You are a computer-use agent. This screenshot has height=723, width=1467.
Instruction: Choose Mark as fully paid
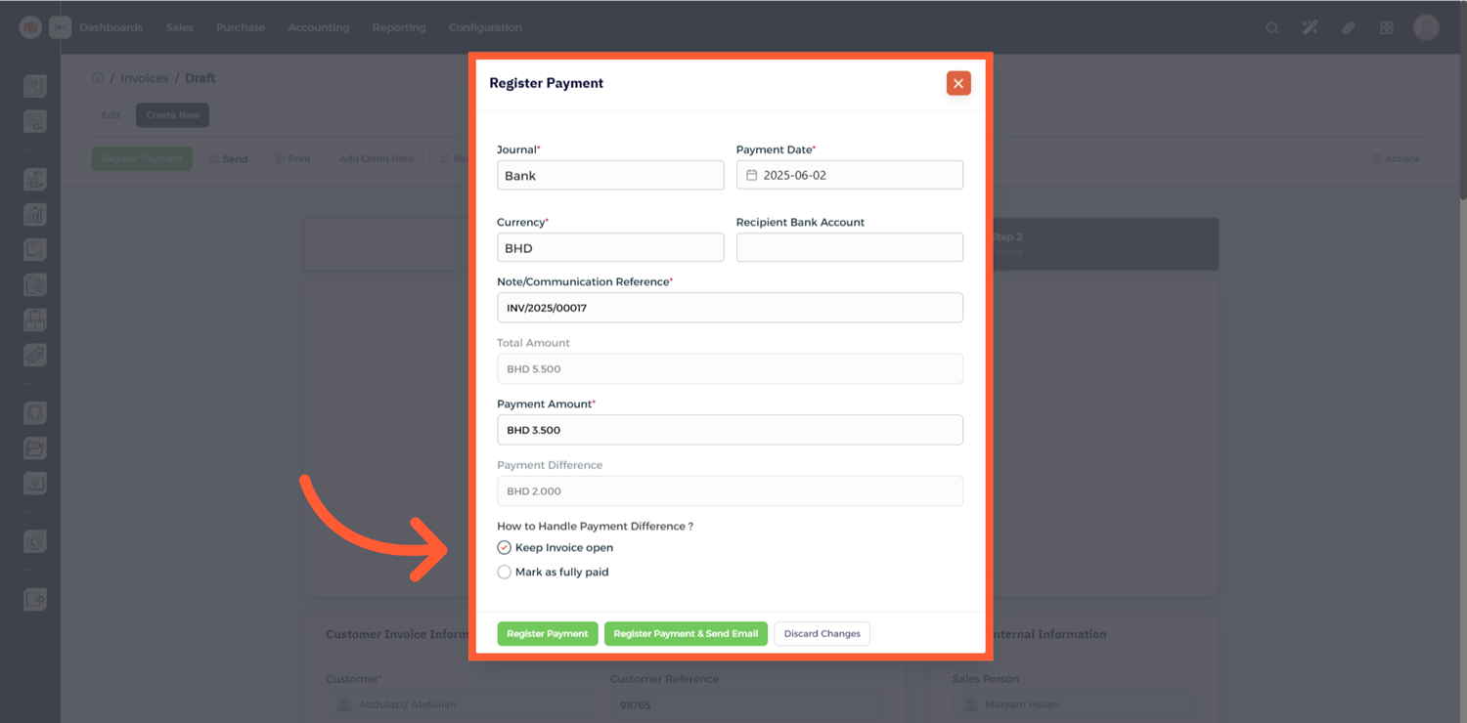click(505, 573)
